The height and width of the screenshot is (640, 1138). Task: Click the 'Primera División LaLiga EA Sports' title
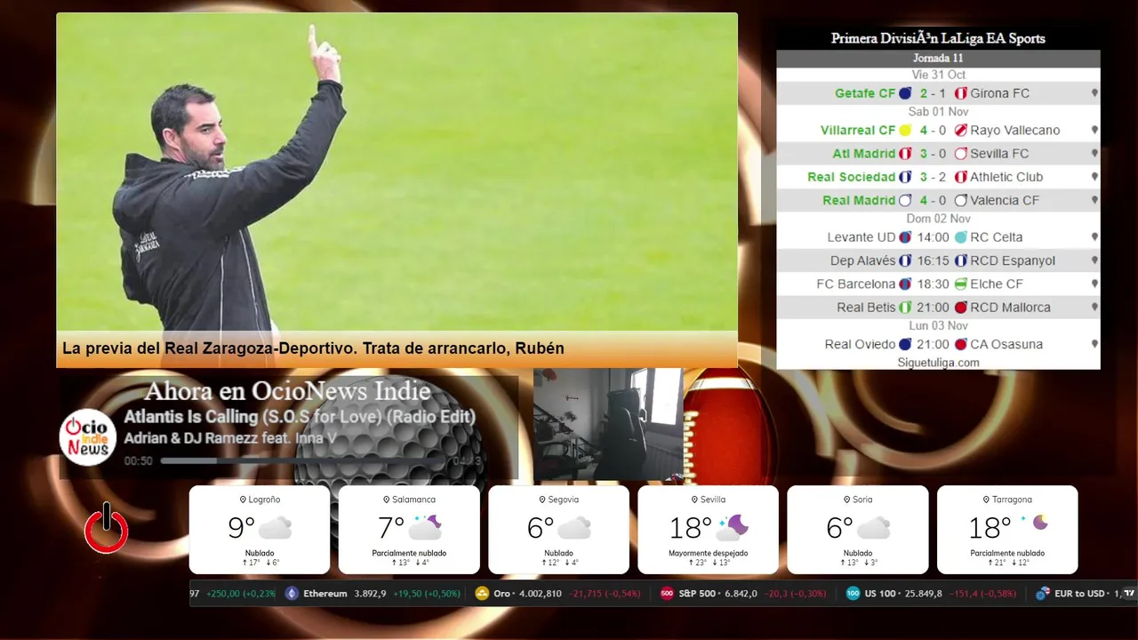[x=938, y=38]
